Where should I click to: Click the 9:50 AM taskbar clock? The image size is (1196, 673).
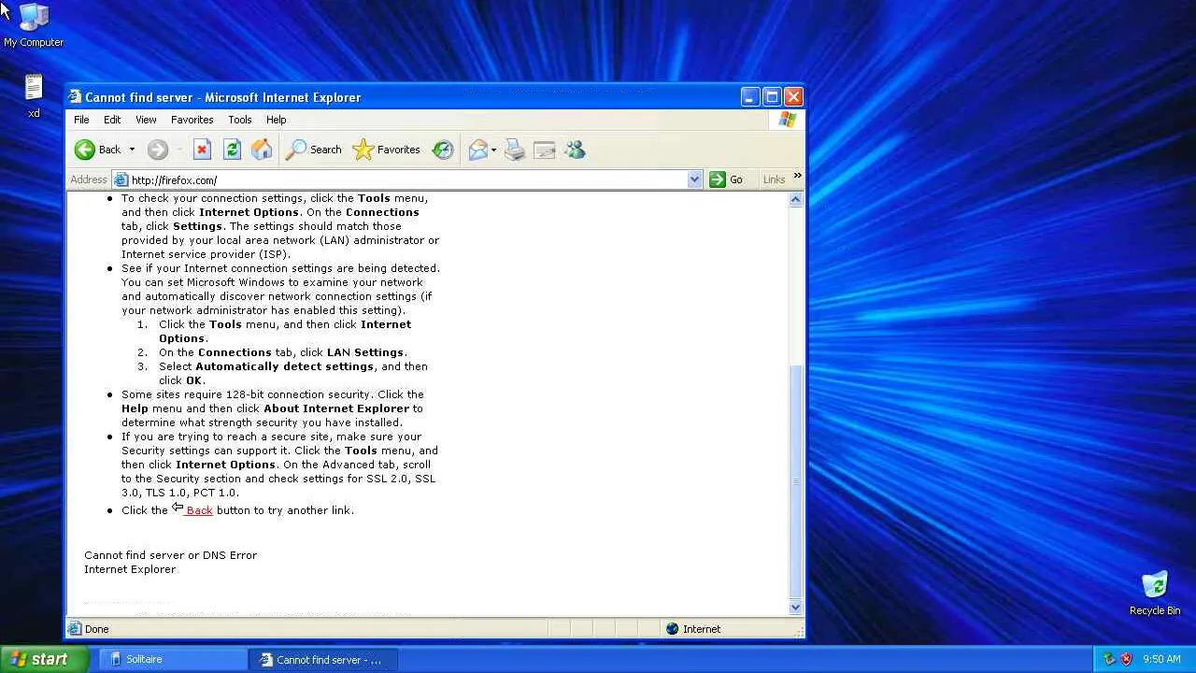tap(1161, 659)
